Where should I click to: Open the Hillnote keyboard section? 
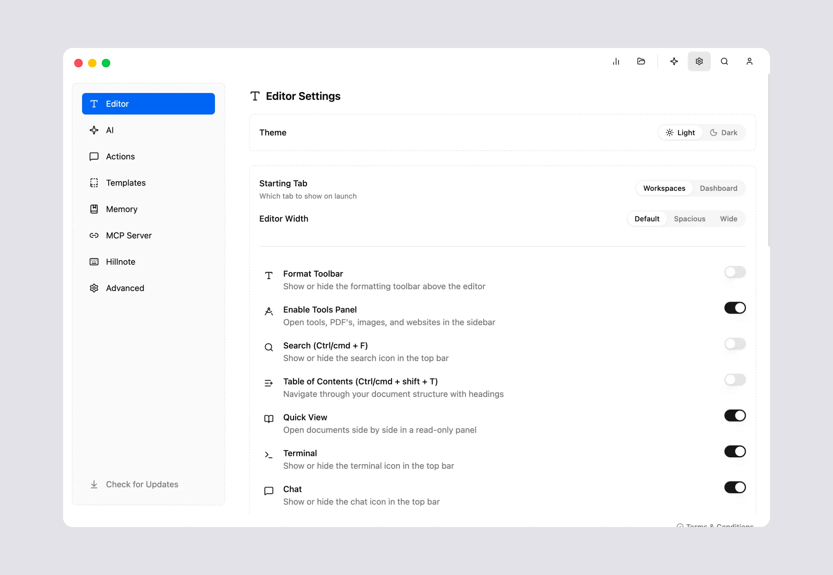(x=148, y=262)
